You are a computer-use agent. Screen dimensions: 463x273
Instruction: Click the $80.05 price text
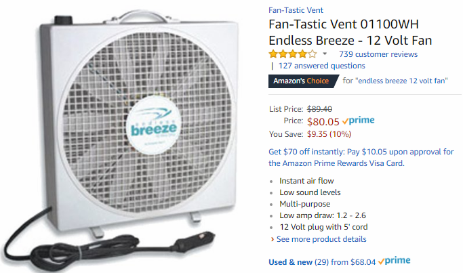323,121
